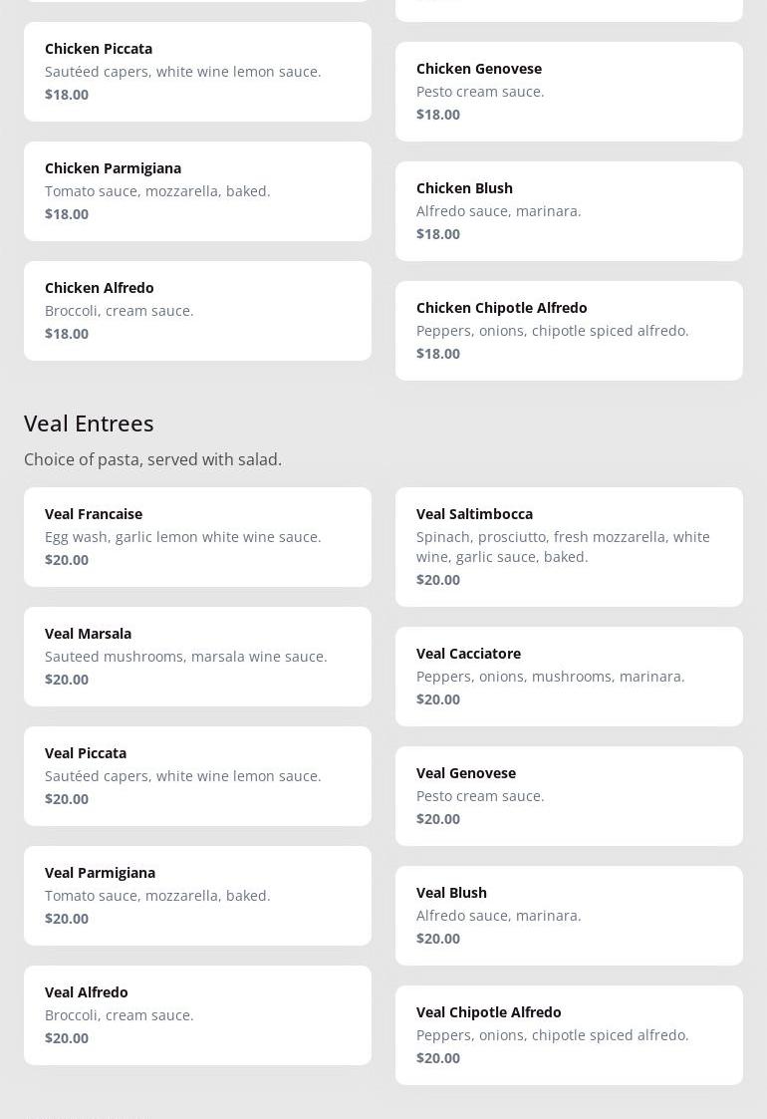Click the $20.00 price under Veal Saltimbocca
This screenshot has width=767, height=1119.
point(438,580)
